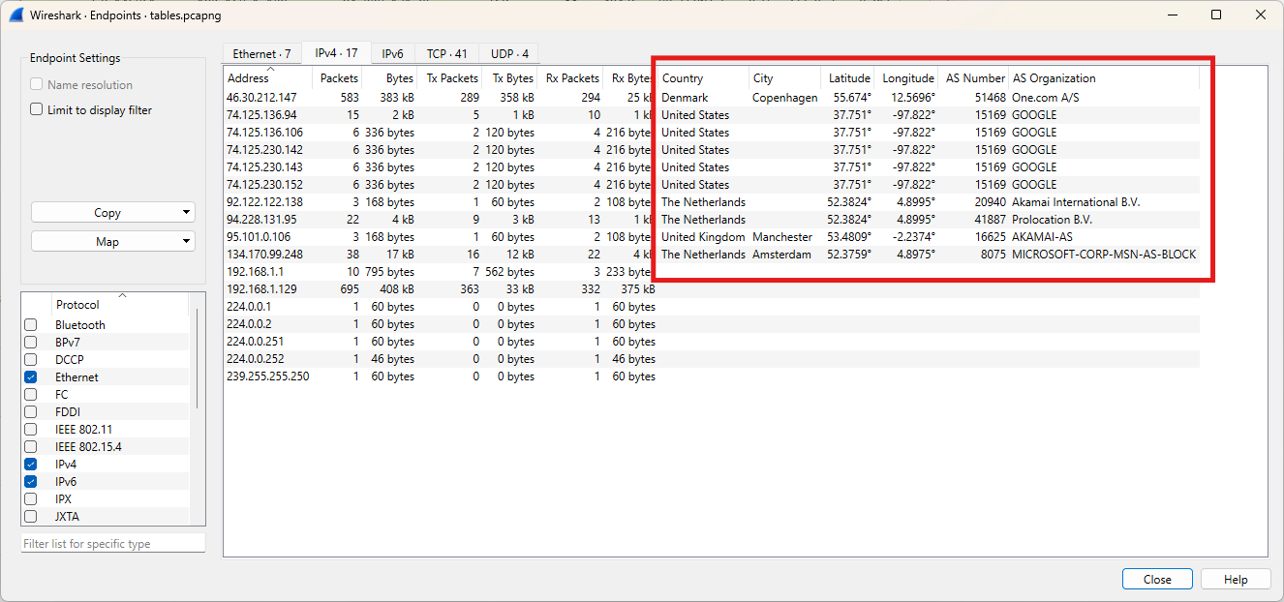1284x602 pixels.
Task: Enable the IPX protocol checkbox
Action: tap(31, 499)
